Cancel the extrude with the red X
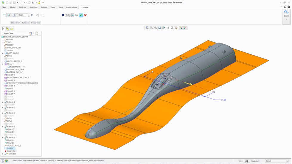The width and height of the screenshot is (292, 164). pyautogui.click(x=86, y=15)
